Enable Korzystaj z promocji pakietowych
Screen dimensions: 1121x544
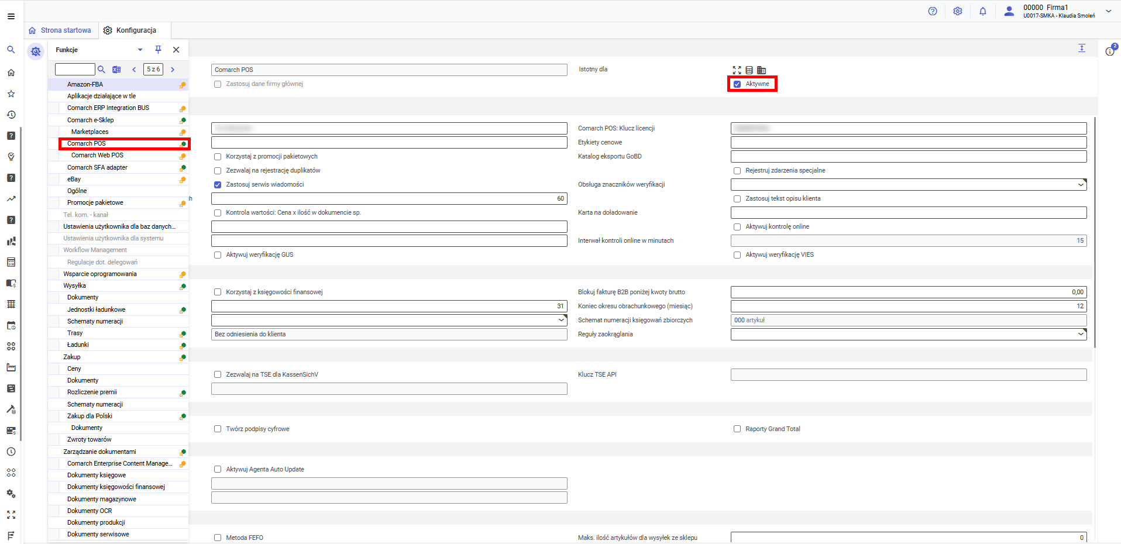click(x=218, y=157)
